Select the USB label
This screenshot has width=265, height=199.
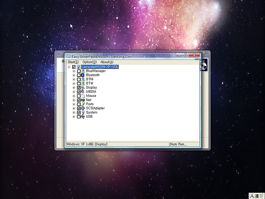coord(89,116)
